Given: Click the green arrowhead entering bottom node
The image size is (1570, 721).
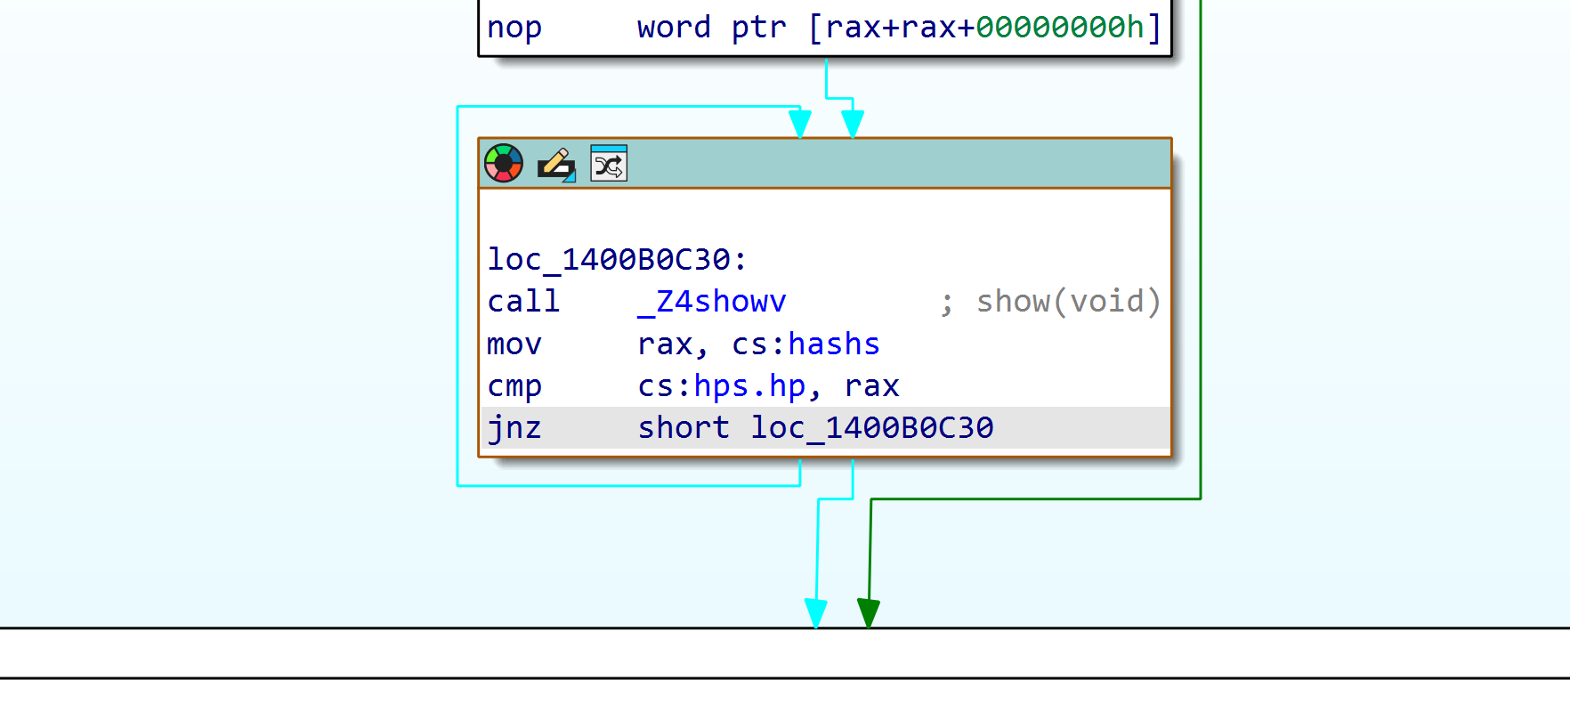Looking at the screenshot, I should (x=869, y=613).
